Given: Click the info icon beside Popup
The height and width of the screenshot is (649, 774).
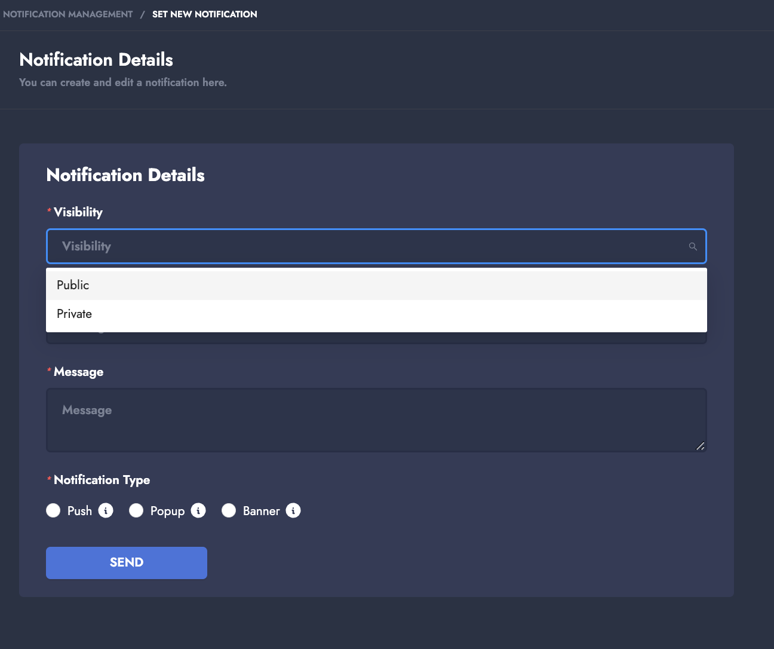Looking at the screenshot, I should 198,511.
